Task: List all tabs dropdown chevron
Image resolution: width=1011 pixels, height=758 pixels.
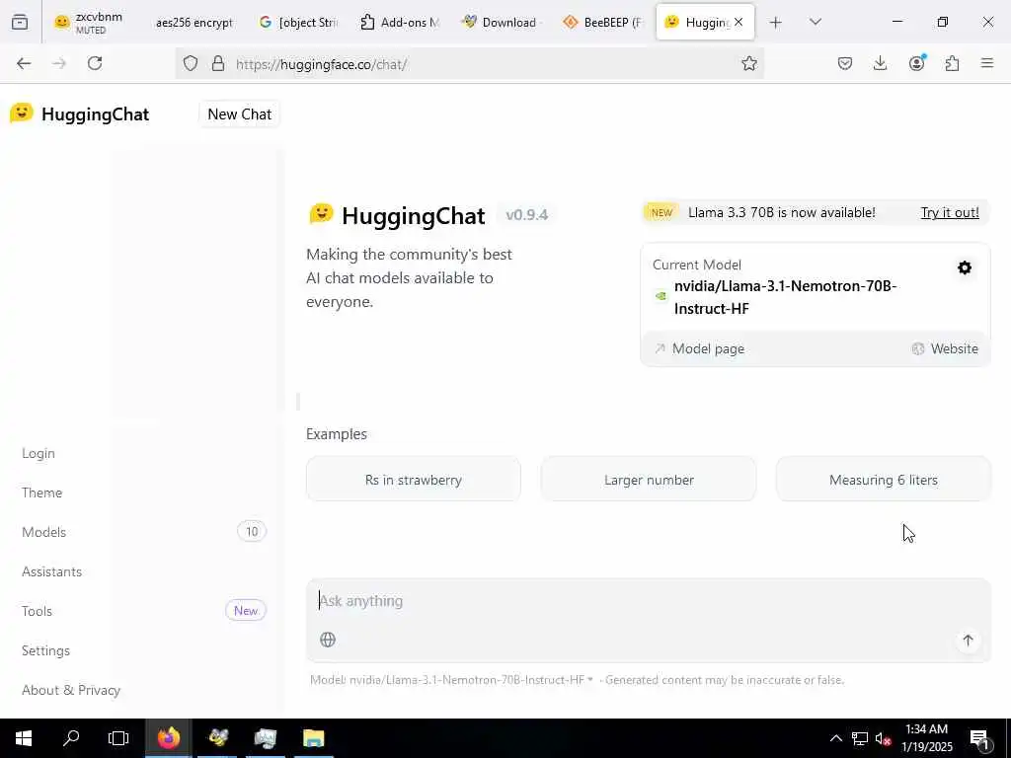Action: click(816, 22)
